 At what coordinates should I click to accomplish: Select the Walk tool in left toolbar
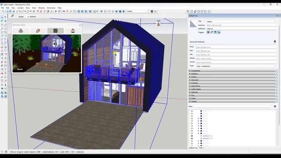[6, 85]
